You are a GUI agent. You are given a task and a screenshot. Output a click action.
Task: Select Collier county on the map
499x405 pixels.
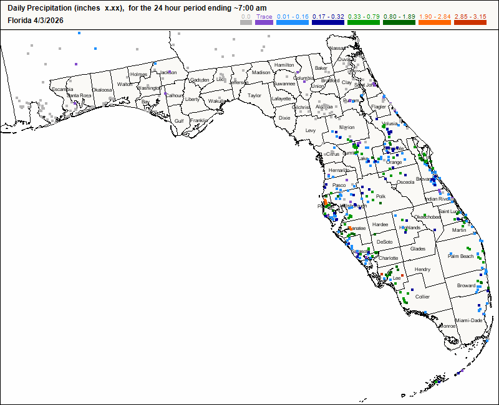[422, 297]
